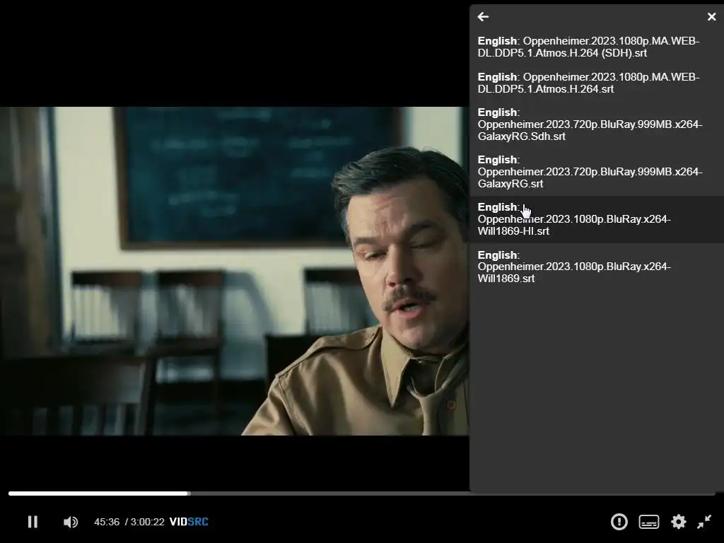Click the 45:36 current time display
The width and height of the screenshot is (724, 543).
107,522
